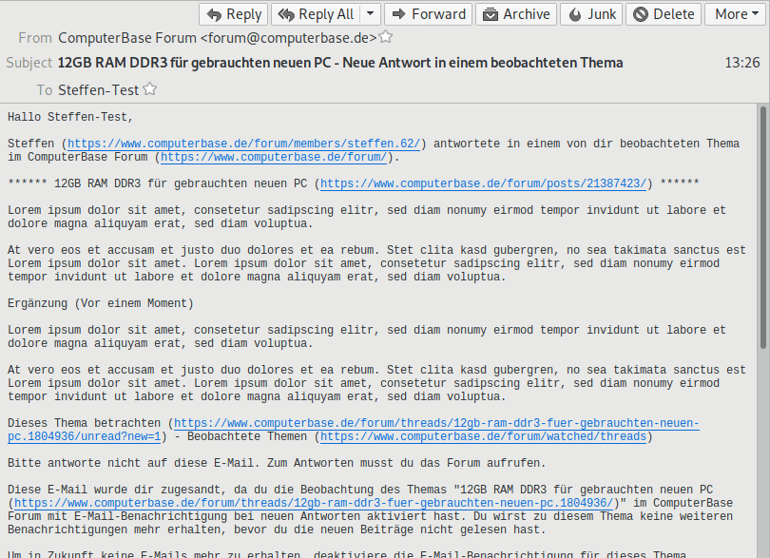Click the 13:26 time stamp
This screenshot has height=558, width=770.
pyautogui.click(x=742, y=63)
